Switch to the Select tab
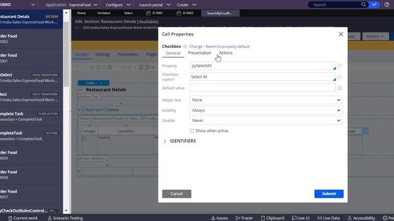 tap(128, 13)
